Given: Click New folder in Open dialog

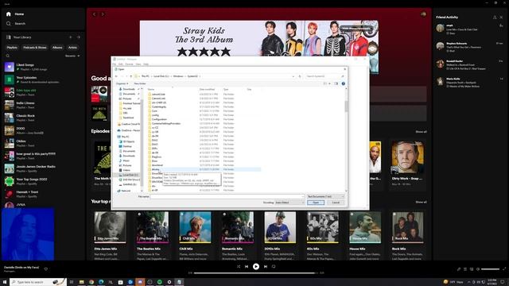Looking at the screenshot, I should point(140,83).
